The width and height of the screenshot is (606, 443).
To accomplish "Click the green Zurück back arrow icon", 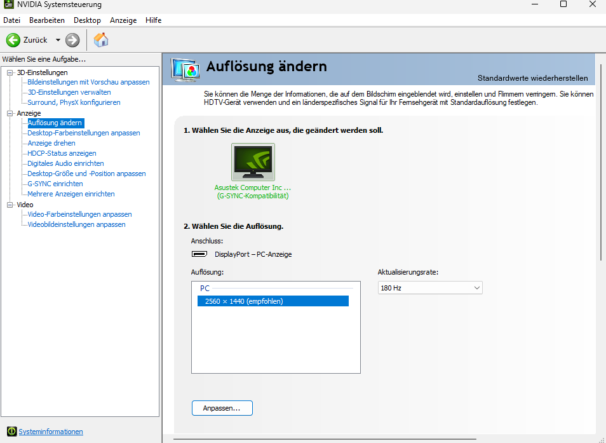I will (x=13, y=40).
